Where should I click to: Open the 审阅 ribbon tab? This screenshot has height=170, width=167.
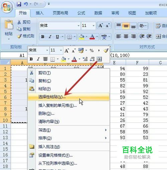point(115,13)
